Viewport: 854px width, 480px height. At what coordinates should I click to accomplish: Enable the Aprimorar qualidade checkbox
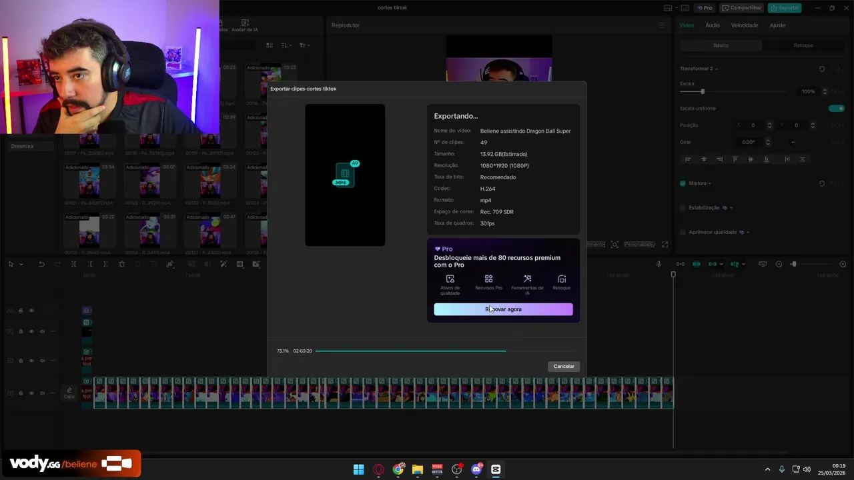point(683,232)
